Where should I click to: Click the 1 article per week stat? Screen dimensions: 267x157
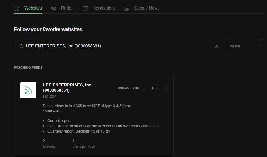pyautogui.click(x=84, y=143)
